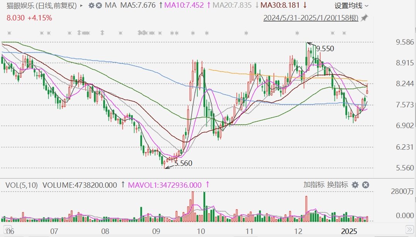The width and height of the screenshot is (416, 237).
Task: Click 换指标 to switch indicator
Action: (x=338, y=185)
